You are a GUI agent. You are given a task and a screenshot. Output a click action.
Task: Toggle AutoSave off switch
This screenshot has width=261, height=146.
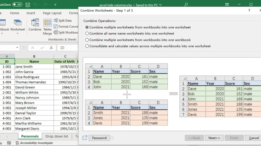pyautogui.click(x=18, y=4)
